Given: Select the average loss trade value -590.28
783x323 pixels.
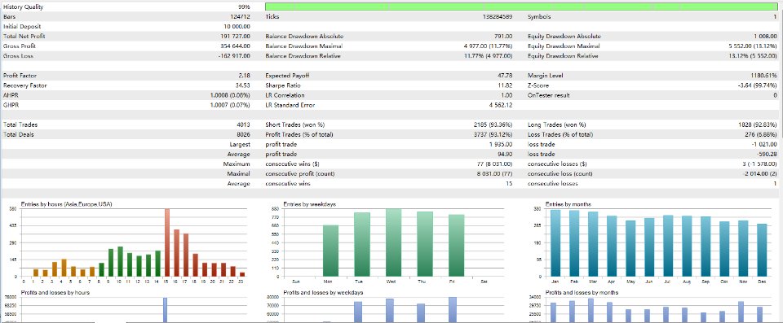Looking at the screenshot, I should point(767,154).
